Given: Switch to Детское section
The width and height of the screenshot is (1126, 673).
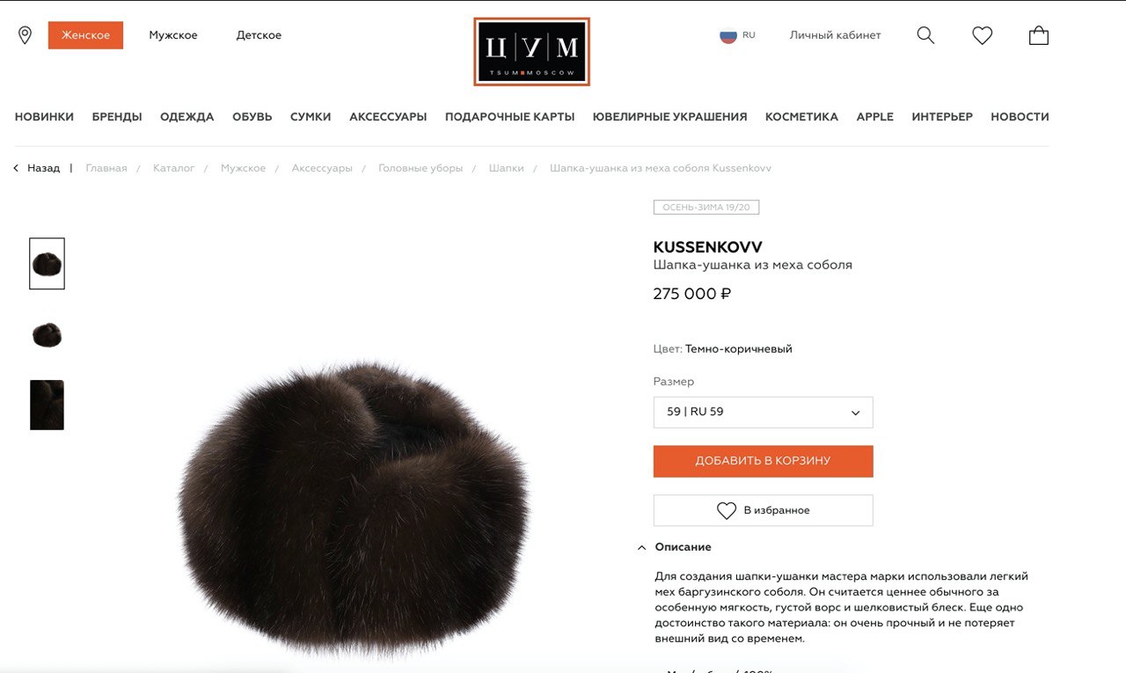Looking at the screenshot, I should [x=259, y=35].
